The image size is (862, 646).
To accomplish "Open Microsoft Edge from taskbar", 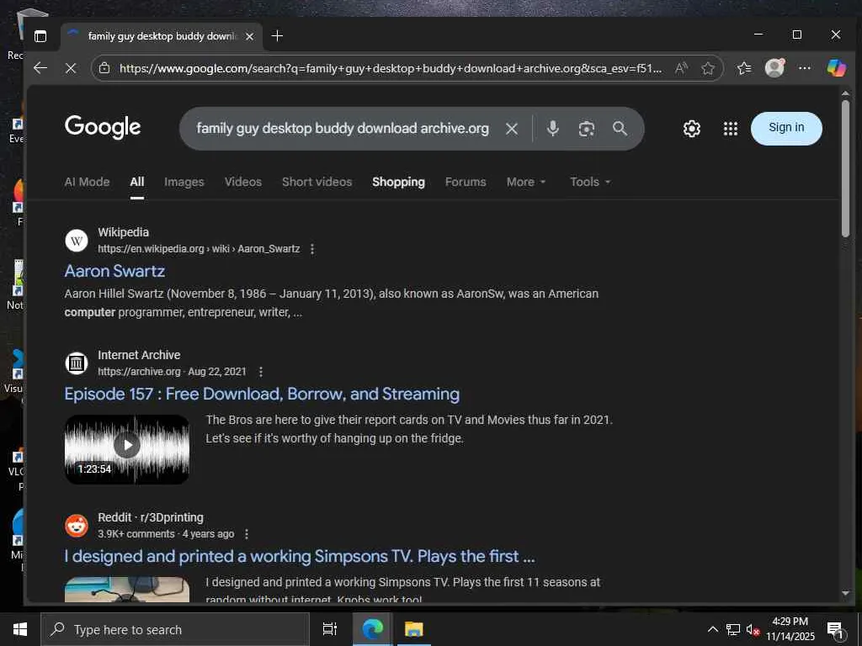I will (x=372, y=629).
